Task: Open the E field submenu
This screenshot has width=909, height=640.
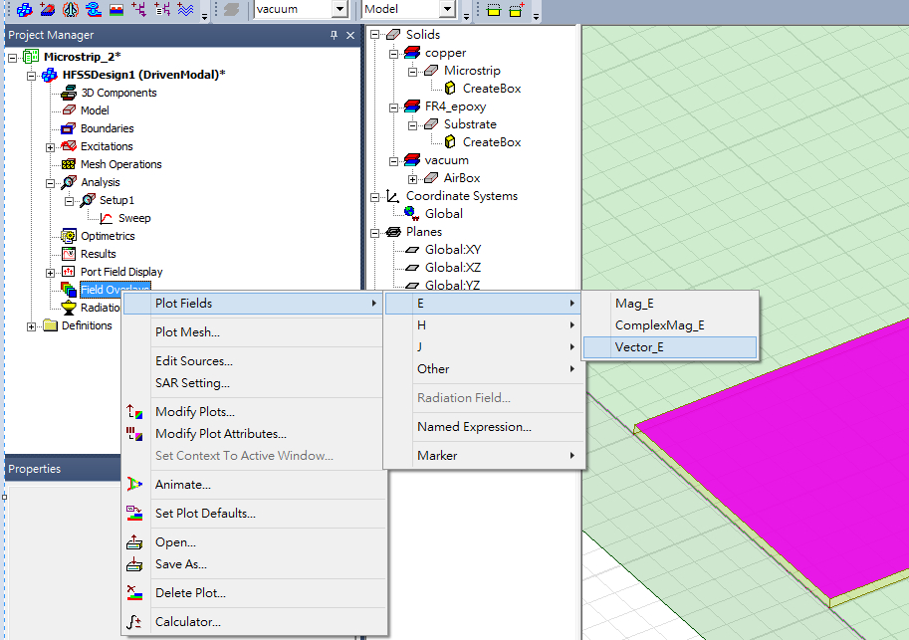Action: point(483,304)
